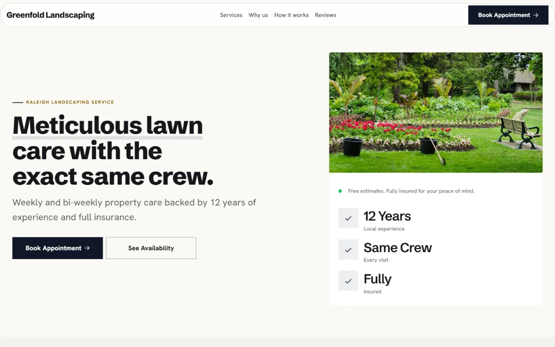The height and width of the screenshot is (347, 555).
Task: View the Reviews section
Action: [326, 15]
